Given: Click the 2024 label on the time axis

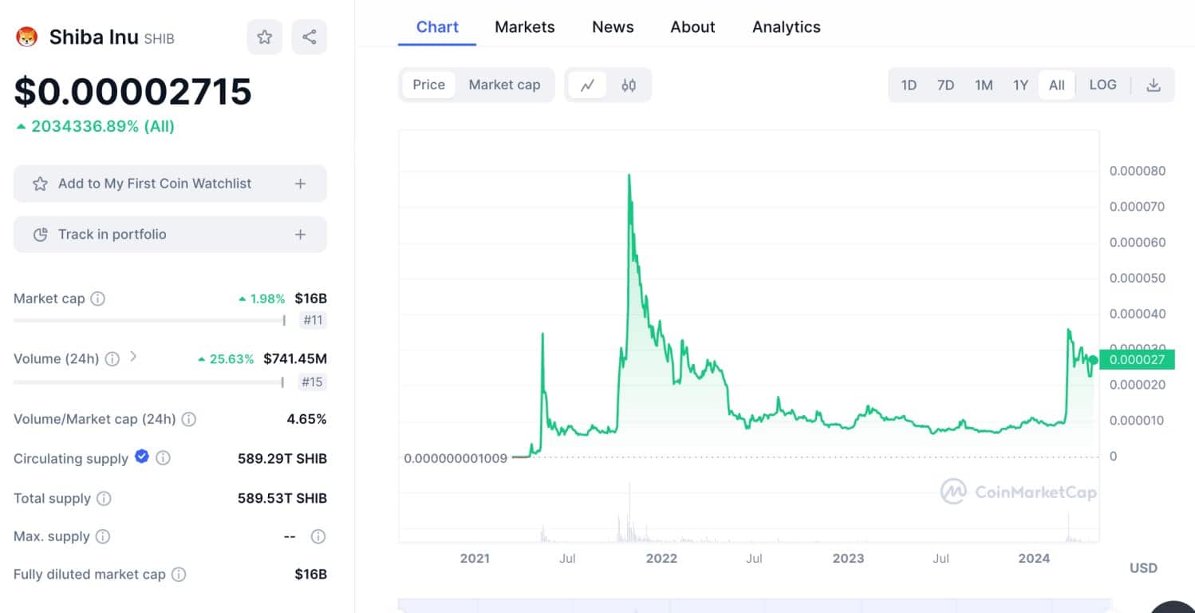Looking at the screenshot, I should (1034, 558).
